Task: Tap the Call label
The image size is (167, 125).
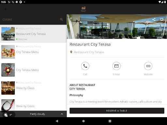Action: 85,75
